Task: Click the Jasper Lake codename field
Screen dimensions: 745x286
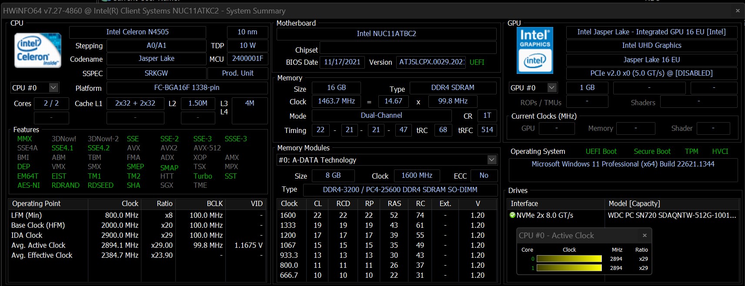Action: 156,59
